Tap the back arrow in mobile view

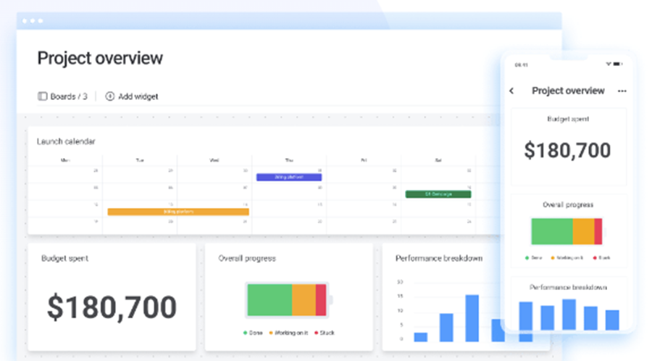tap(511, 91)
